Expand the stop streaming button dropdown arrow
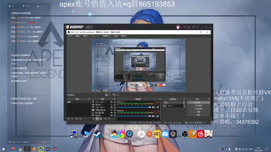This screenshot has width=271, height=152. (x=208, y=103)
